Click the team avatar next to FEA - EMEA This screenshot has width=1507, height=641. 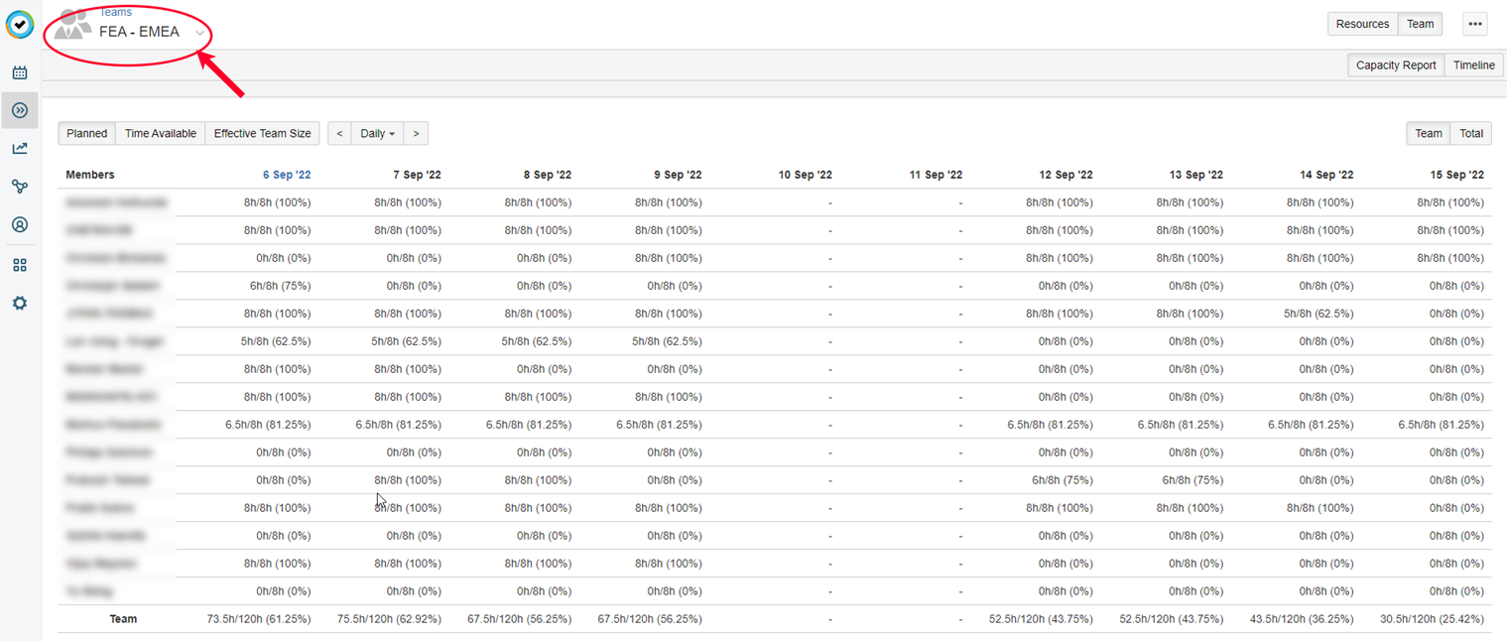(x=72, y=25)
